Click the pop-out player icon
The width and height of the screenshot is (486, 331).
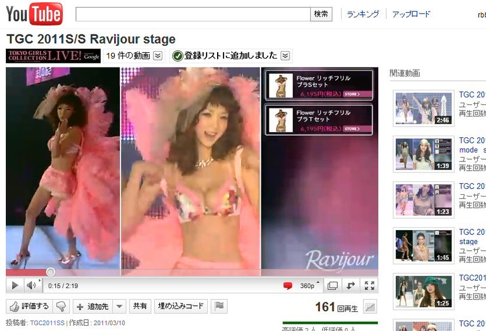(351, 286)
